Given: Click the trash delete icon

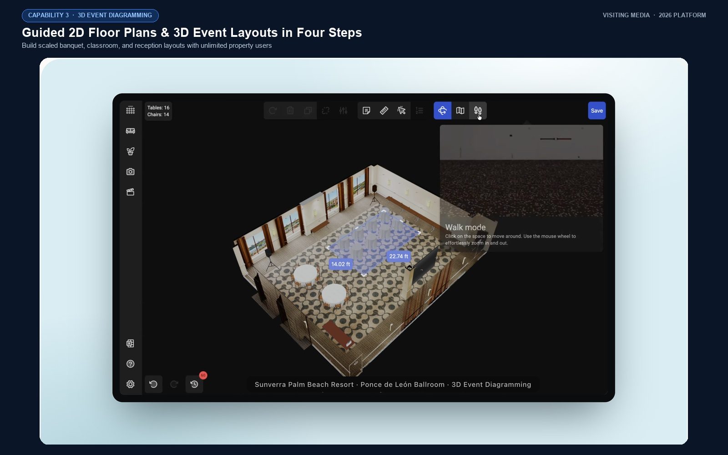Looking at the screenshot, I should coord(290,111).
